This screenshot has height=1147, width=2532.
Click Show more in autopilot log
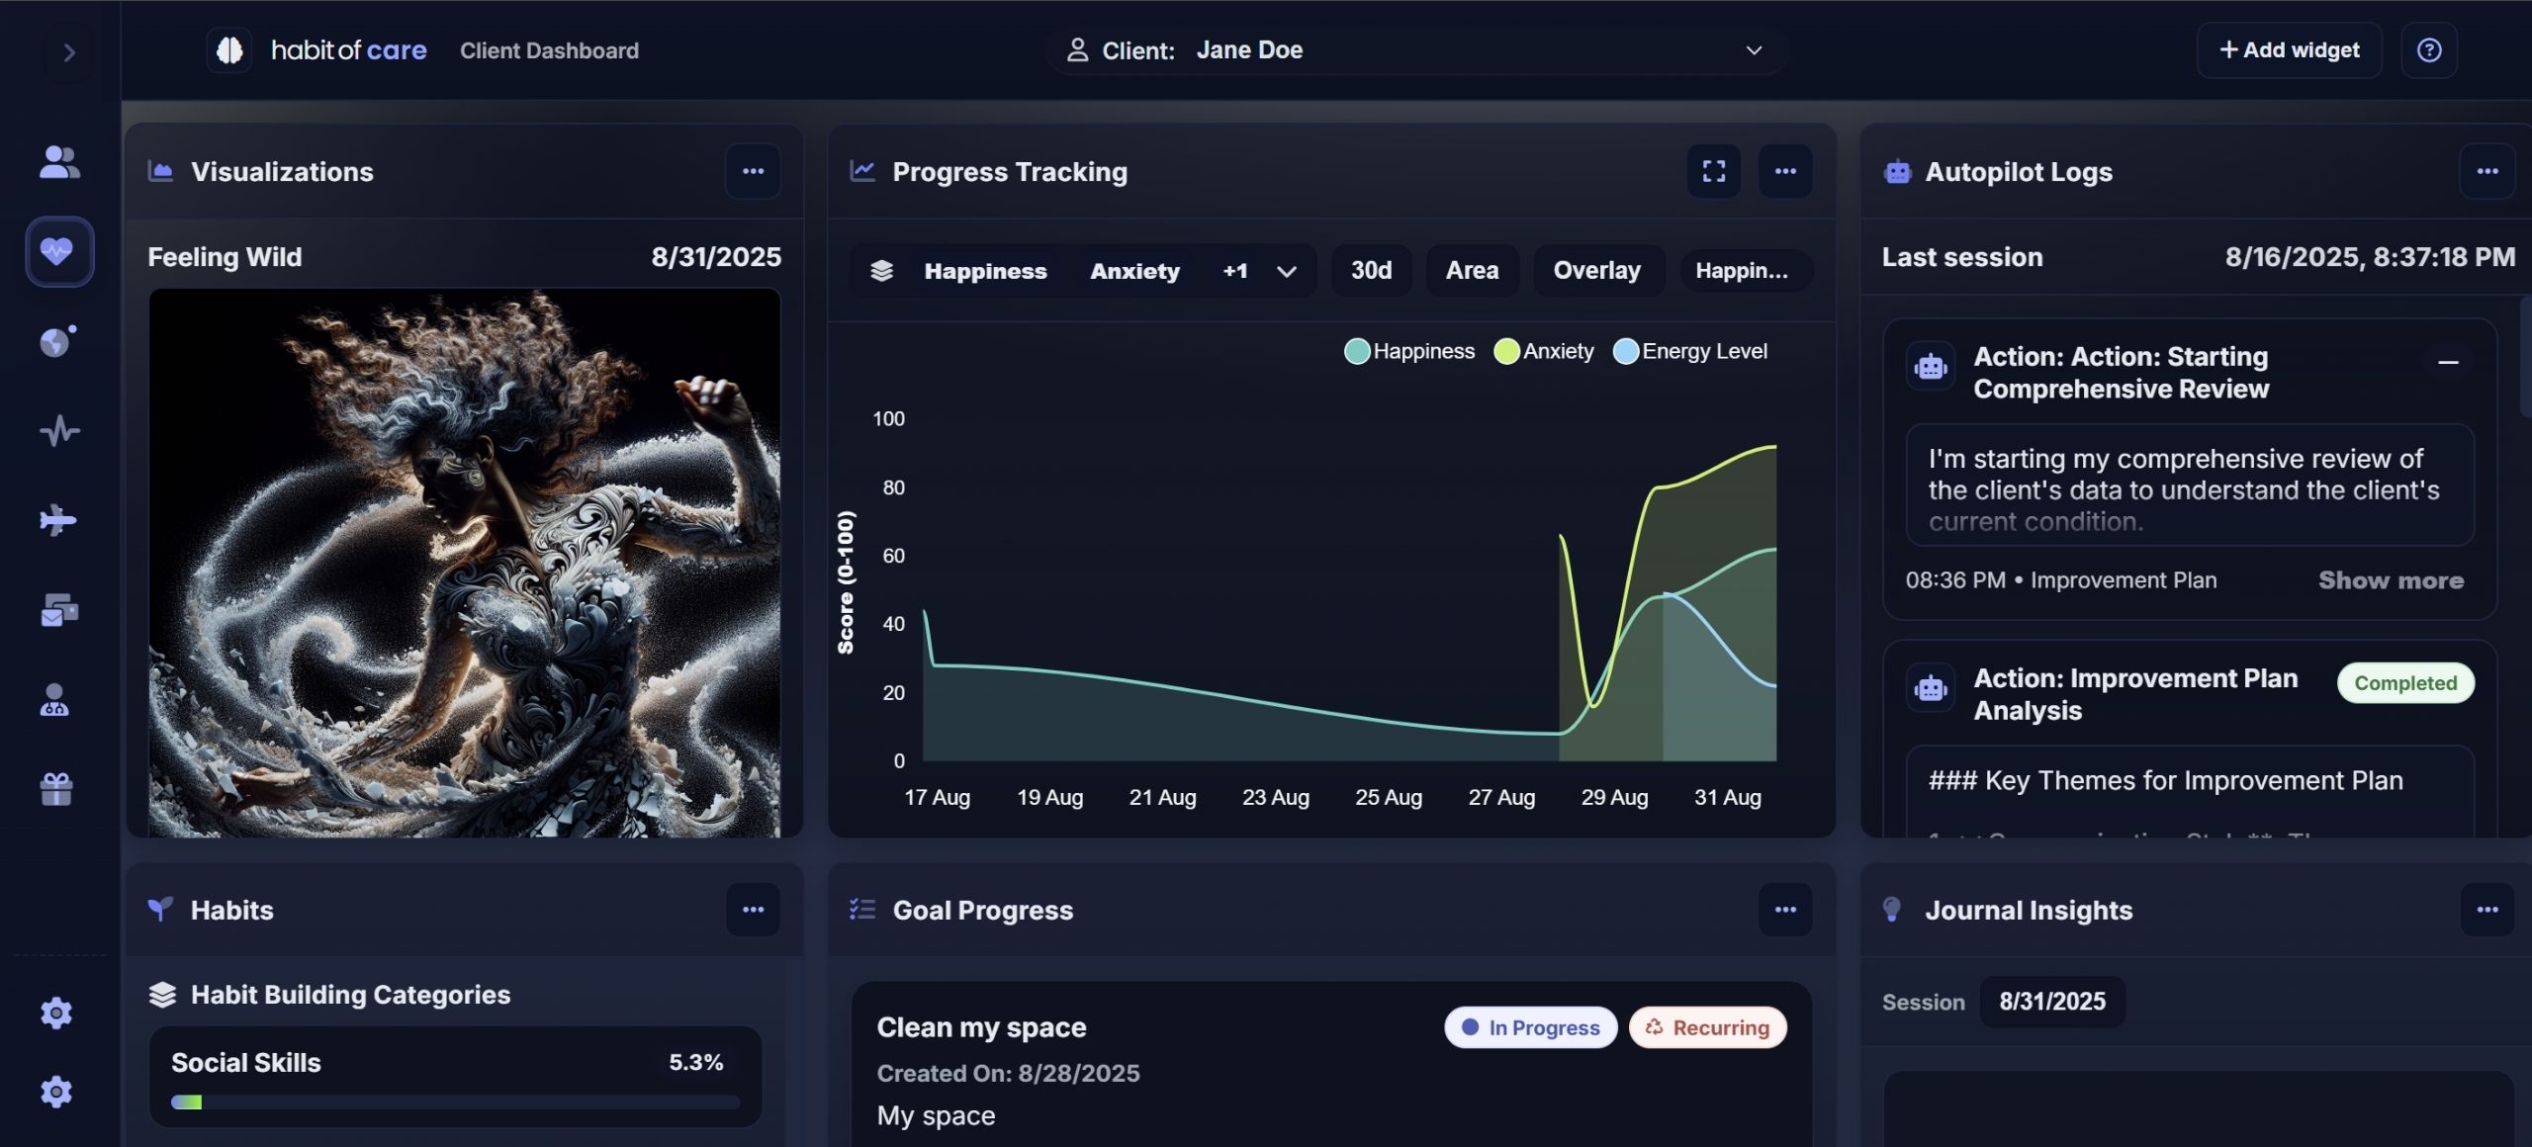click(2391, 580)
